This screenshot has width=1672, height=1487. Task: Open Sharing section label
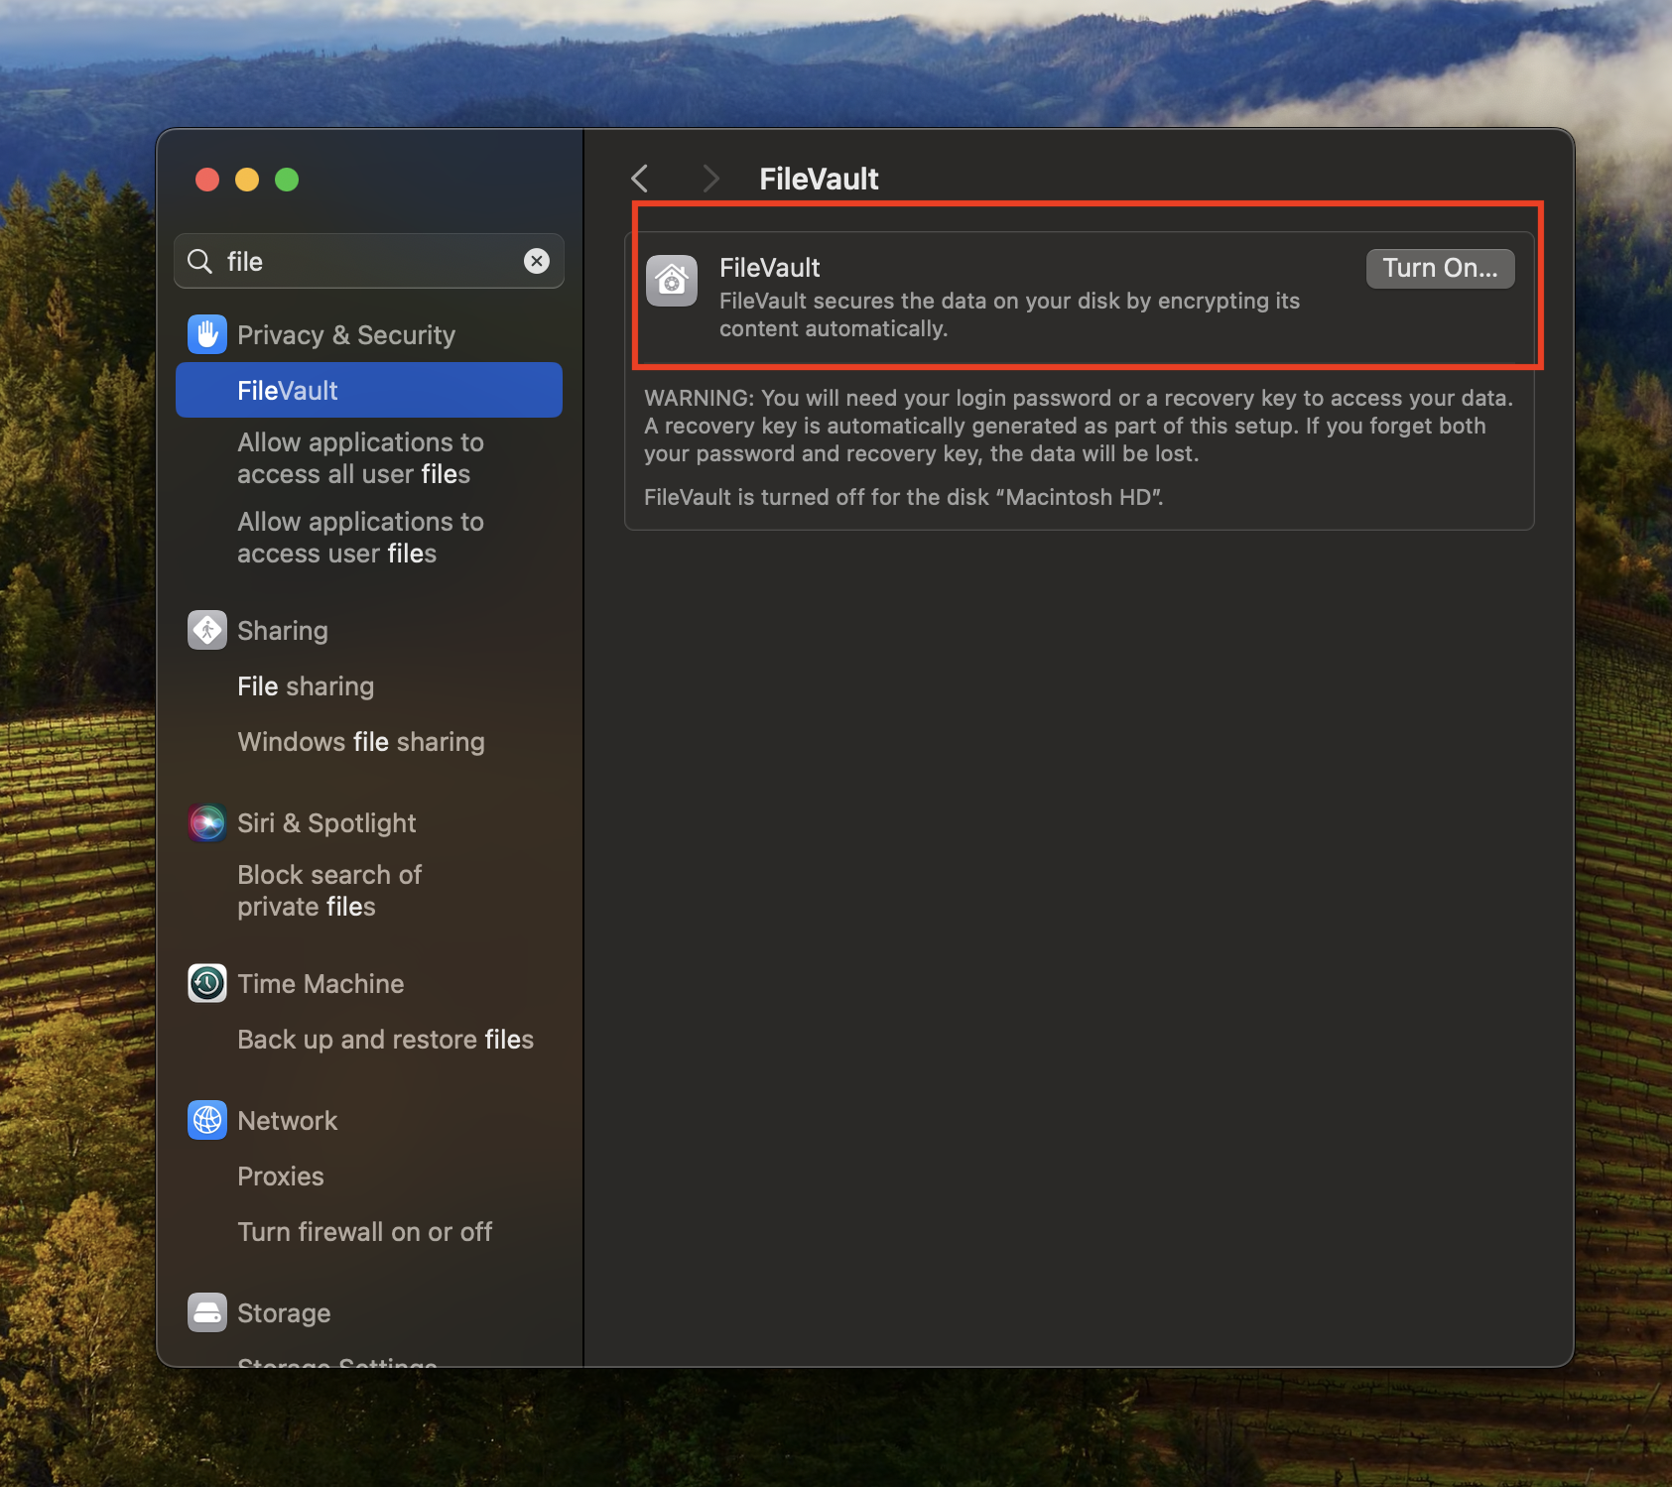point(283,631)
